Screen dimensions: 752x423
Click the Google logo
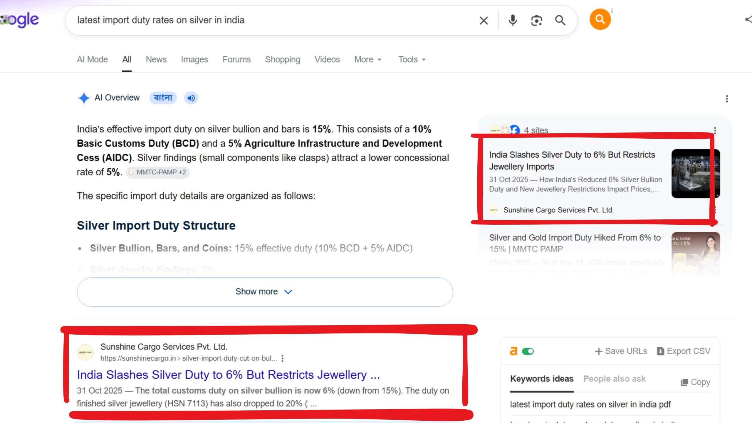[19, 20]
